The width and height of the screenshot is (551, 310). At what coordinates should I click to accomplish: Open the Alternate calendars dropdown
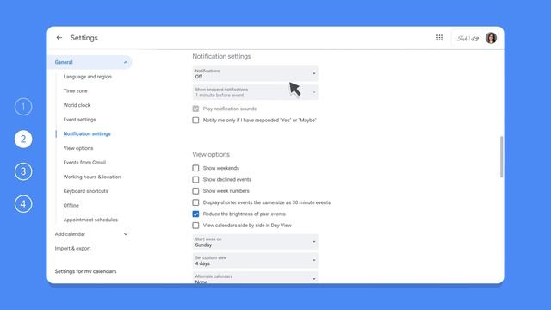pos(255,277)
